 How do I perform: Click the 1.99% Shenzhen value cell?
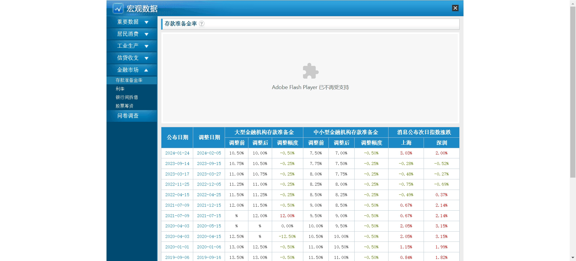pyautogui.click(x=442, y=247)
